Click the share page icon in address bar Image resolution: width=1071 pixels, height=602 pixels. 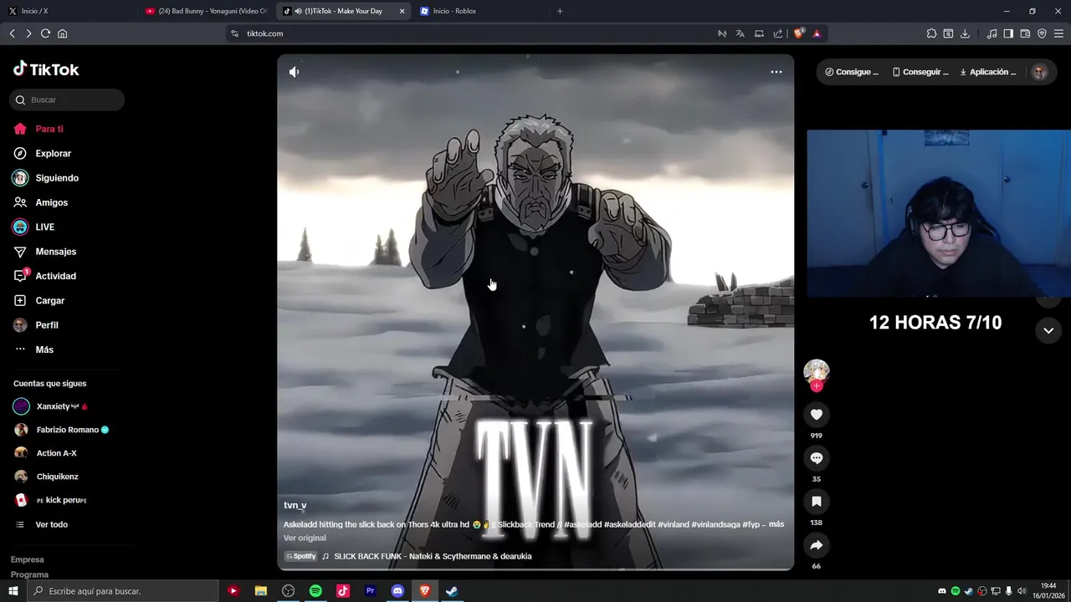pyautogui.click(x=778, y=33)
